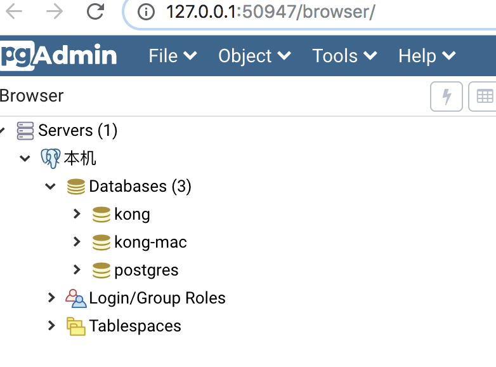Open the Help menu

click(x=427, y=56)
